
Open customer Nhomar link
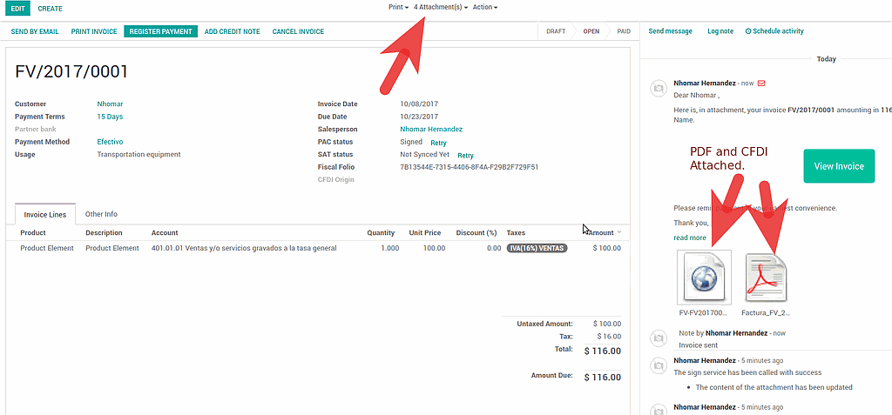pyautogui.click(x=110, y=104)
